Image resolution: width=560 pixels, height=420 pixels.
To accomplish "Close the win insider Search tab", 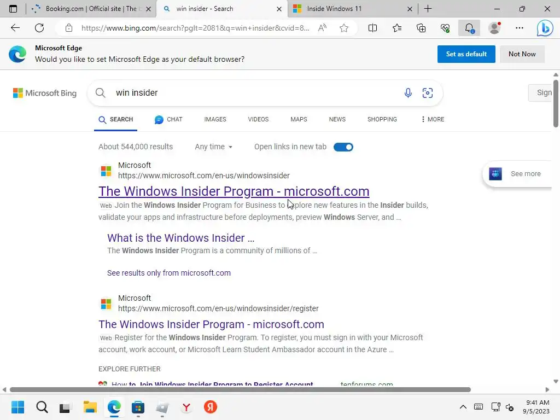I will (279, 9).
